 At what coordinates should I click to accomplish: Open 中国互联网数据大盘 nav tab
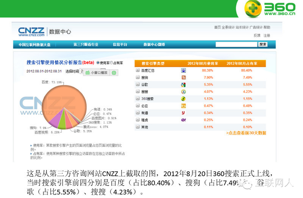tap(34, 45)
